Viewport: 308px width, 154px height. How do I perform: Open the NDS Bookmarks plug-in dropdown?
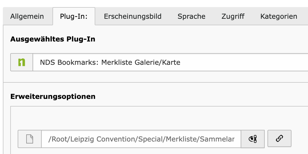tap(170, 62)
